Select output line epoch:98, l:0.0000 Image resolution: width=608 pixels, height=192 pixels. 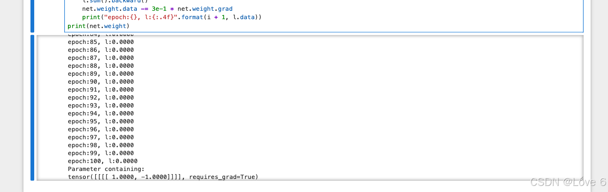(101, 145)
